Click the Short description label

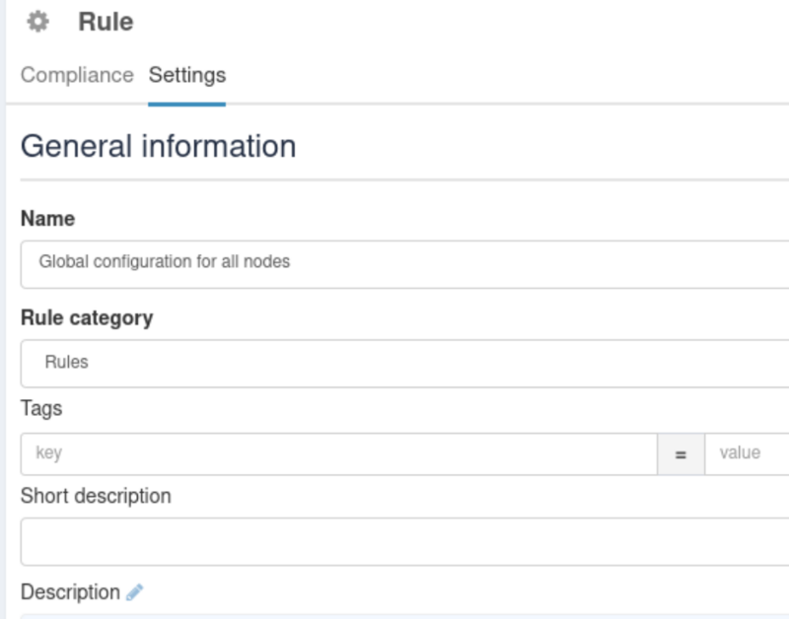coord(96,496)
